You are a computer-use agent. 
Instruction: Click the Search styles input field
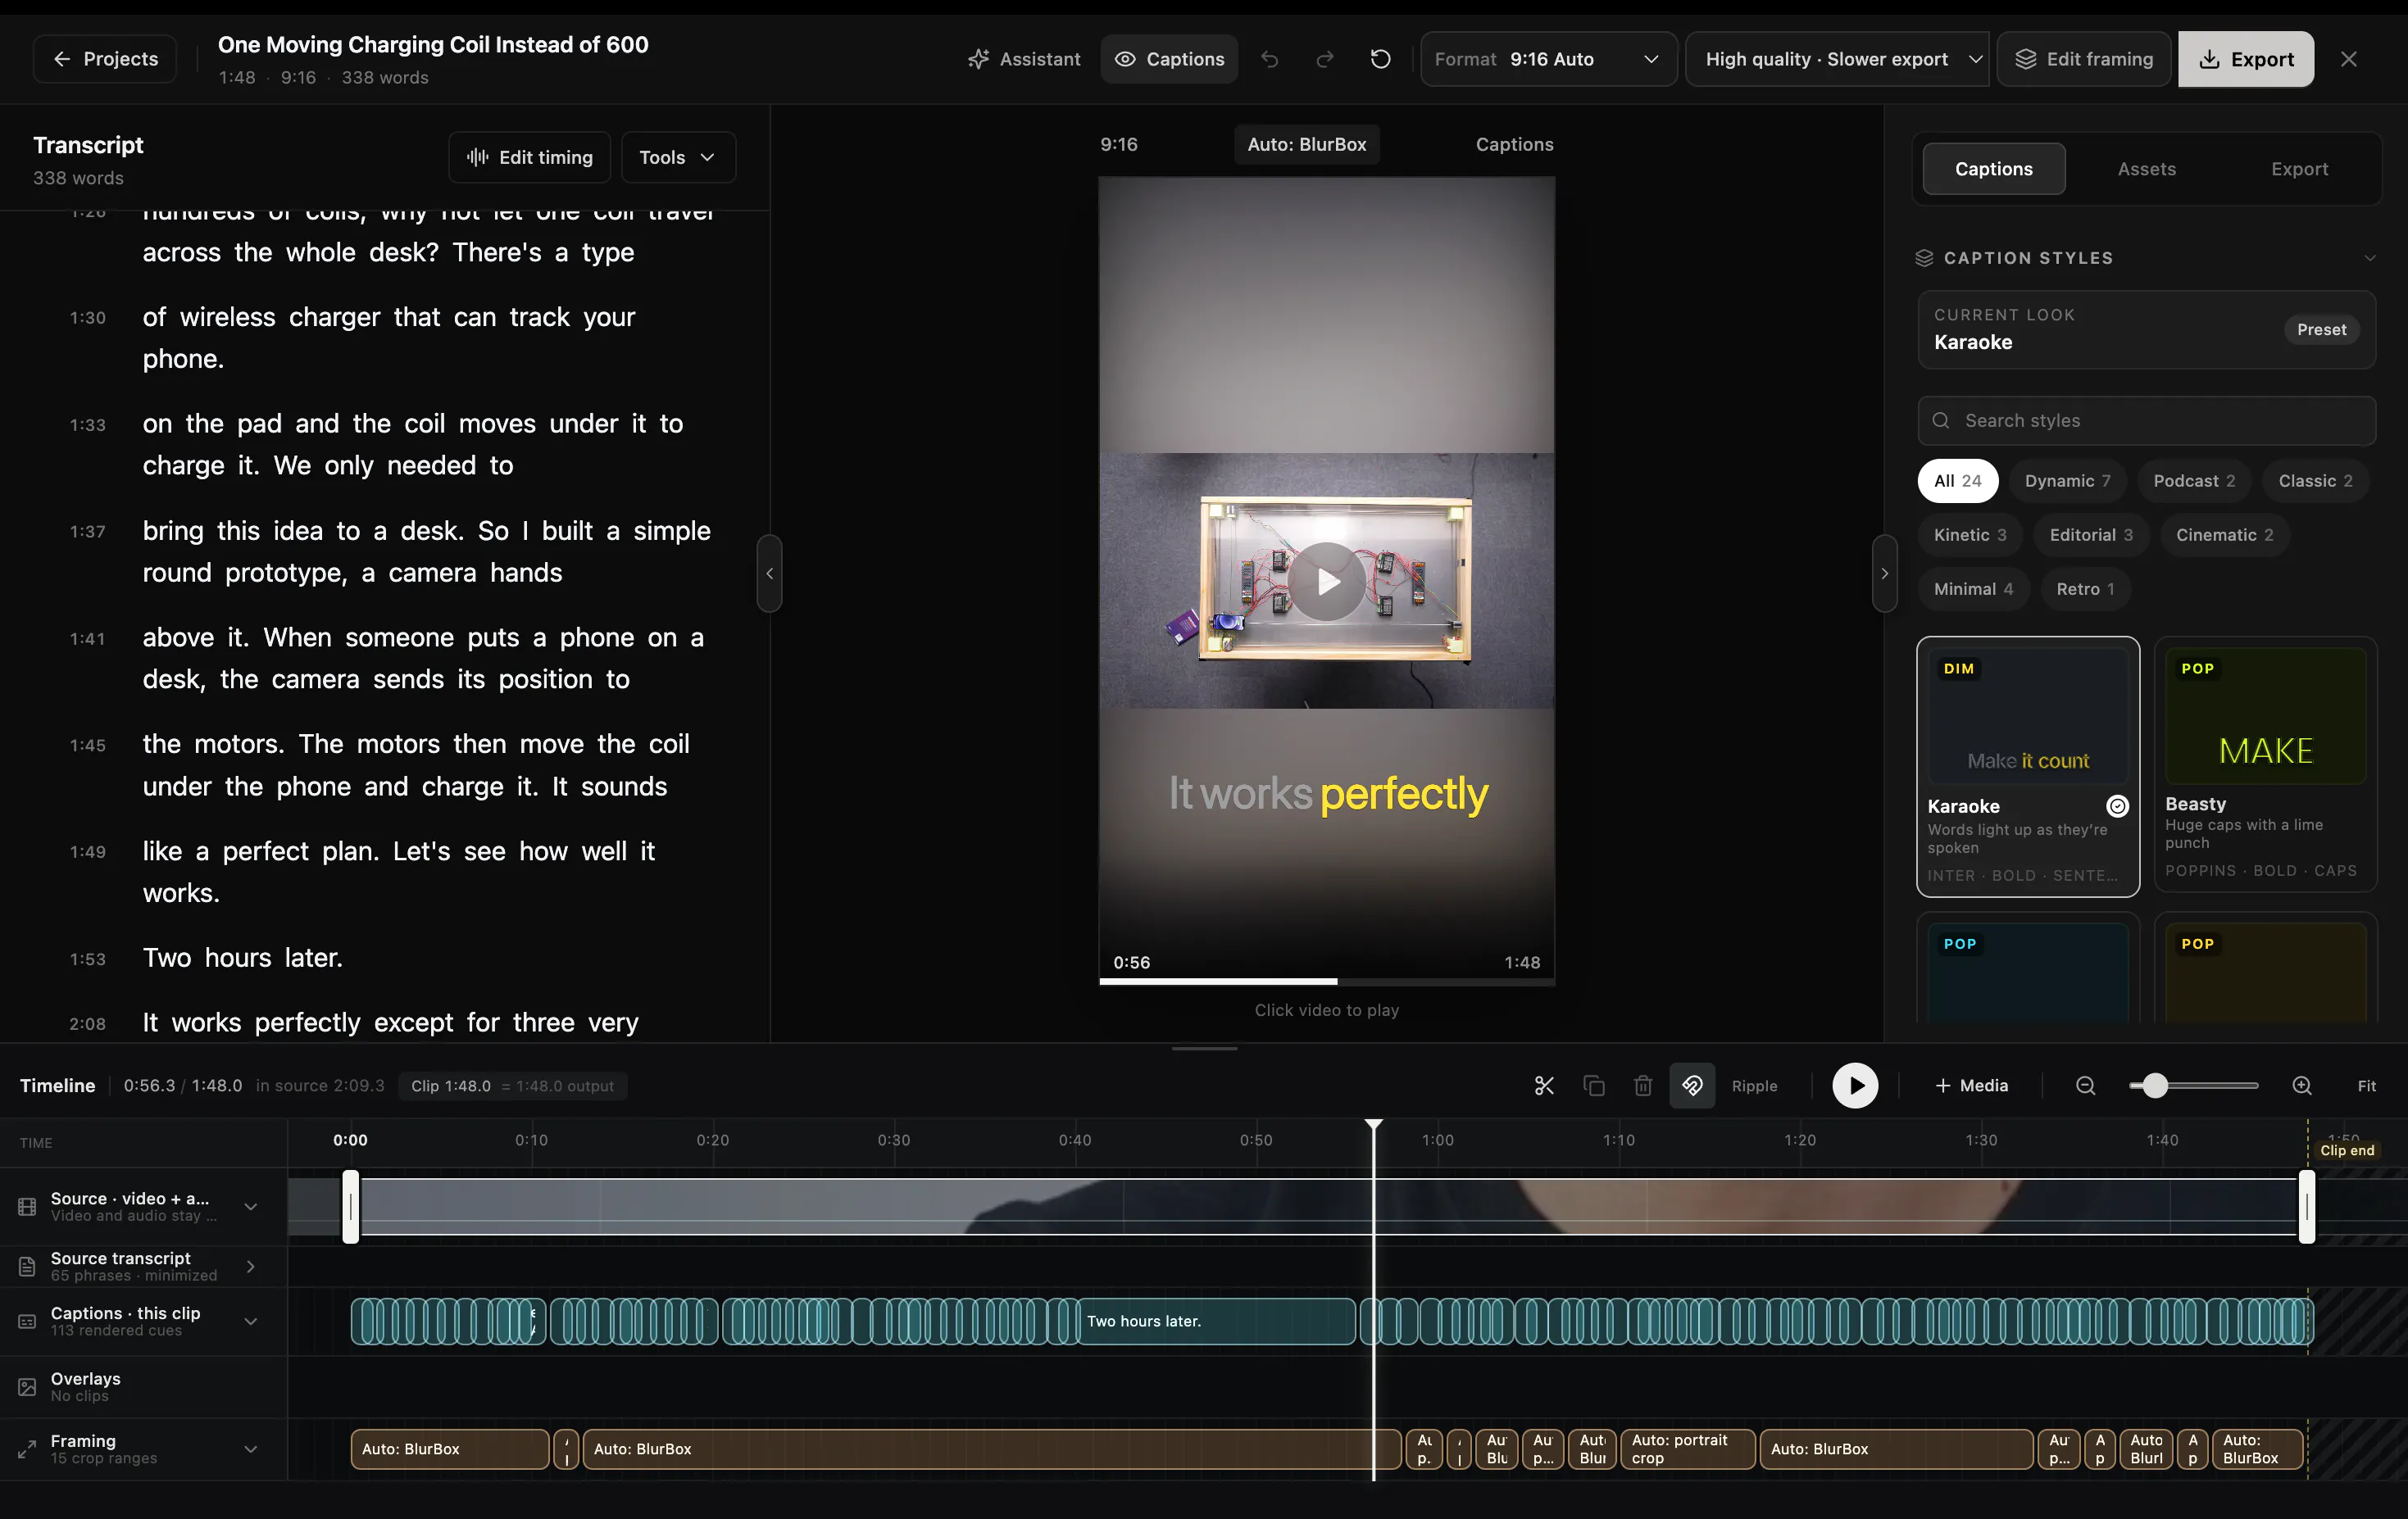point(2146,421)
